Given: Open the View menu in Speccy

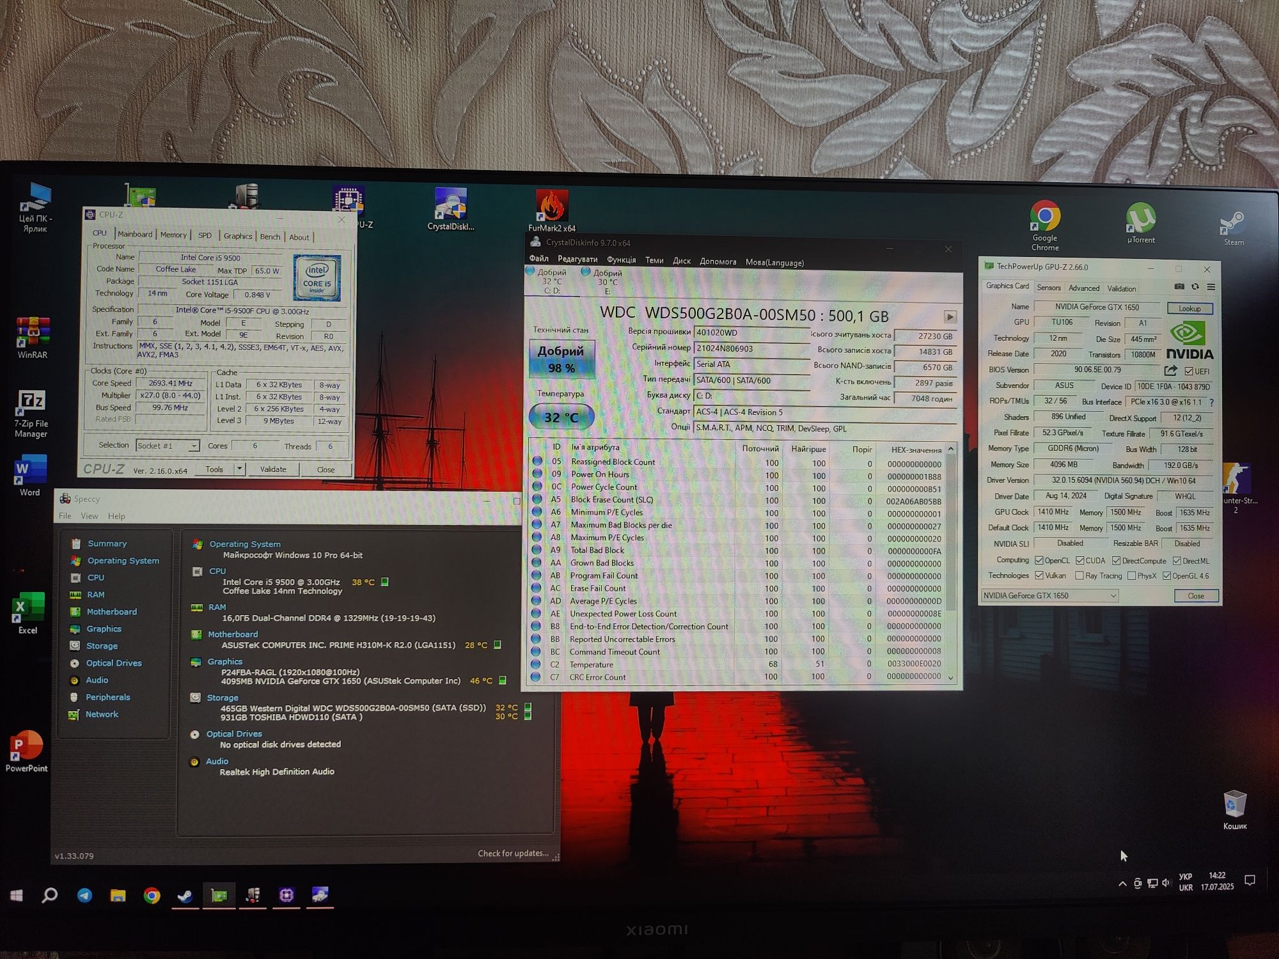Looking at the screenshot, I should pos(90,516).
